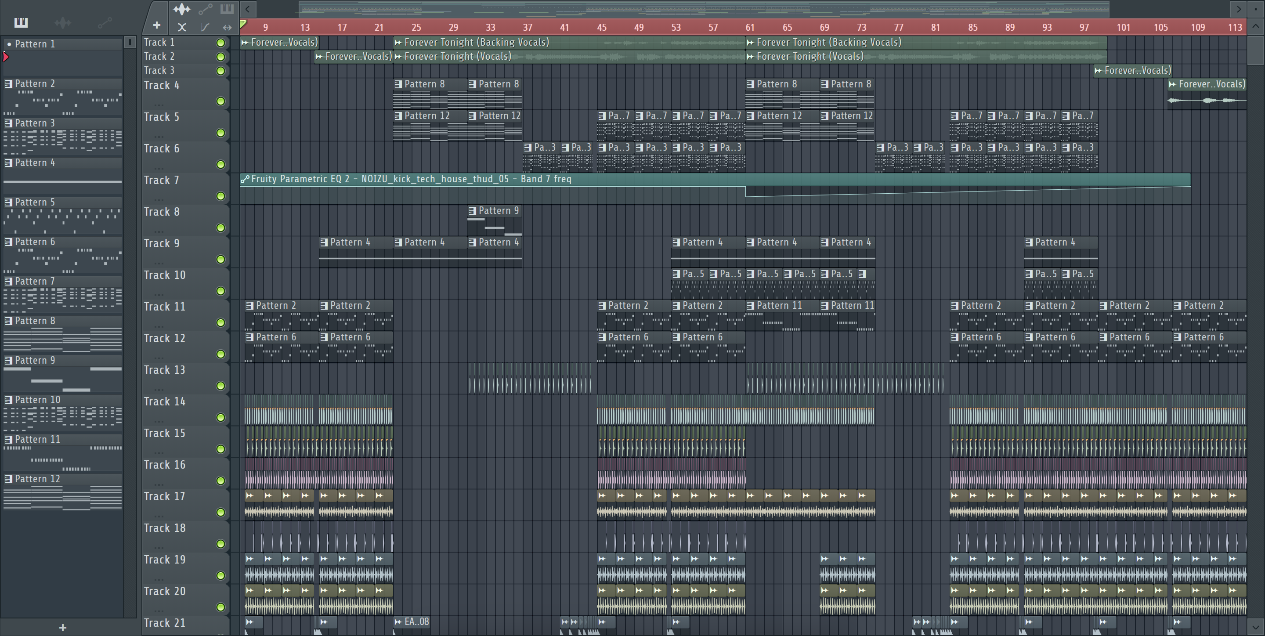
Task: Toggle the Track 17 mute LED
Action: [221, 513]
